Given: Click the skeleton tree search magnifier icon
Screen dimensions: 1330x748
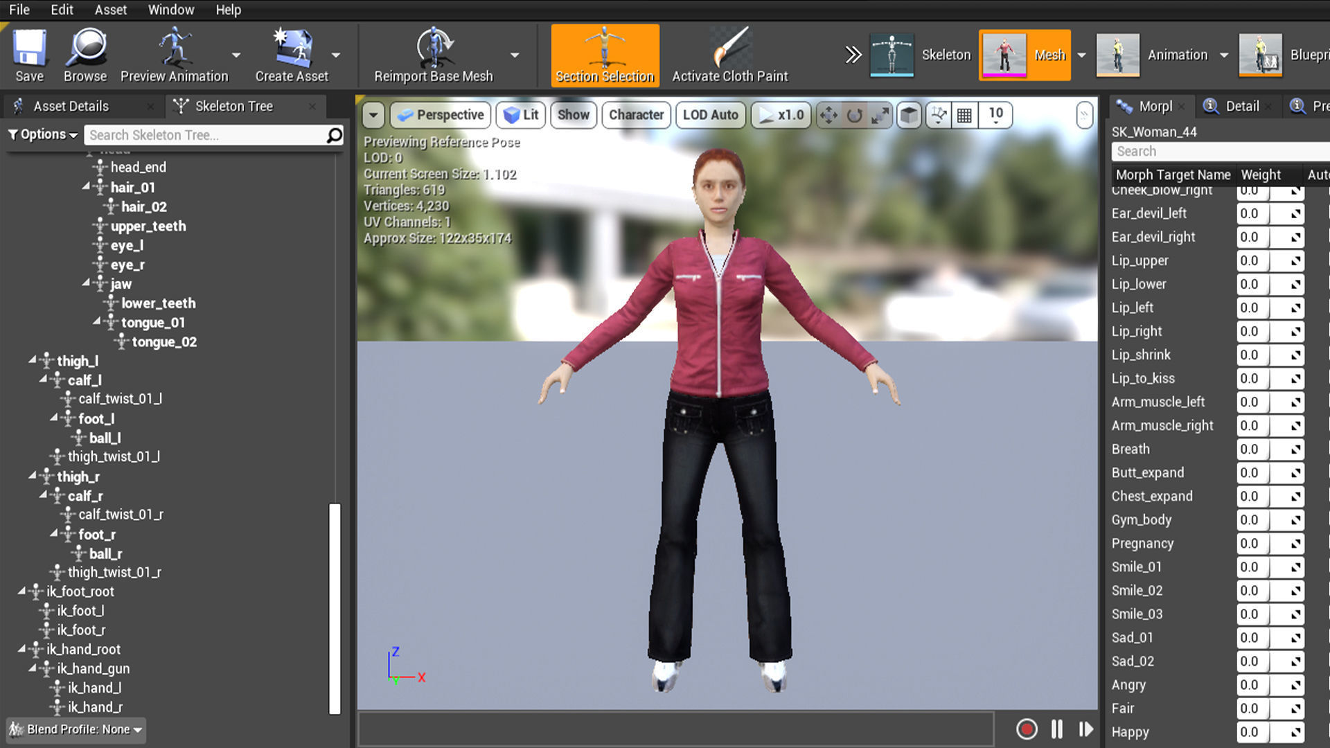Looking at the screenshot, I should [x=335, y=134].
